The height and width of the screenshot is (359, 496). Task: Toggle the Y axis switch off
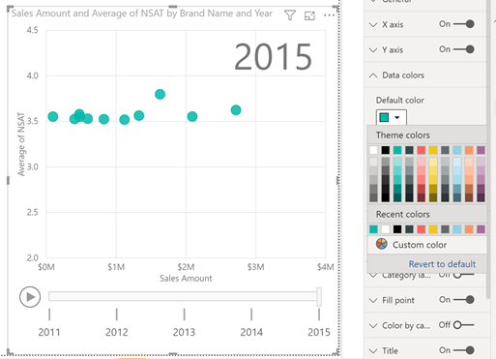coord(463,49)
